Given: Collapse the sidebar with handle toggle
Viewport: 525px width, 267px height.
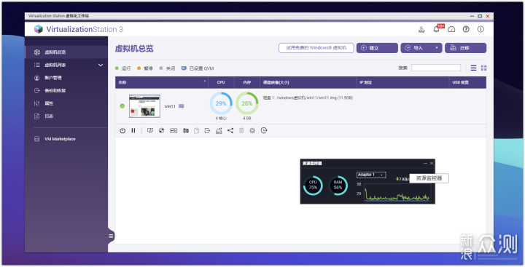Looking at the screenshot, I should pyautogui.click(x=111, y=236).
